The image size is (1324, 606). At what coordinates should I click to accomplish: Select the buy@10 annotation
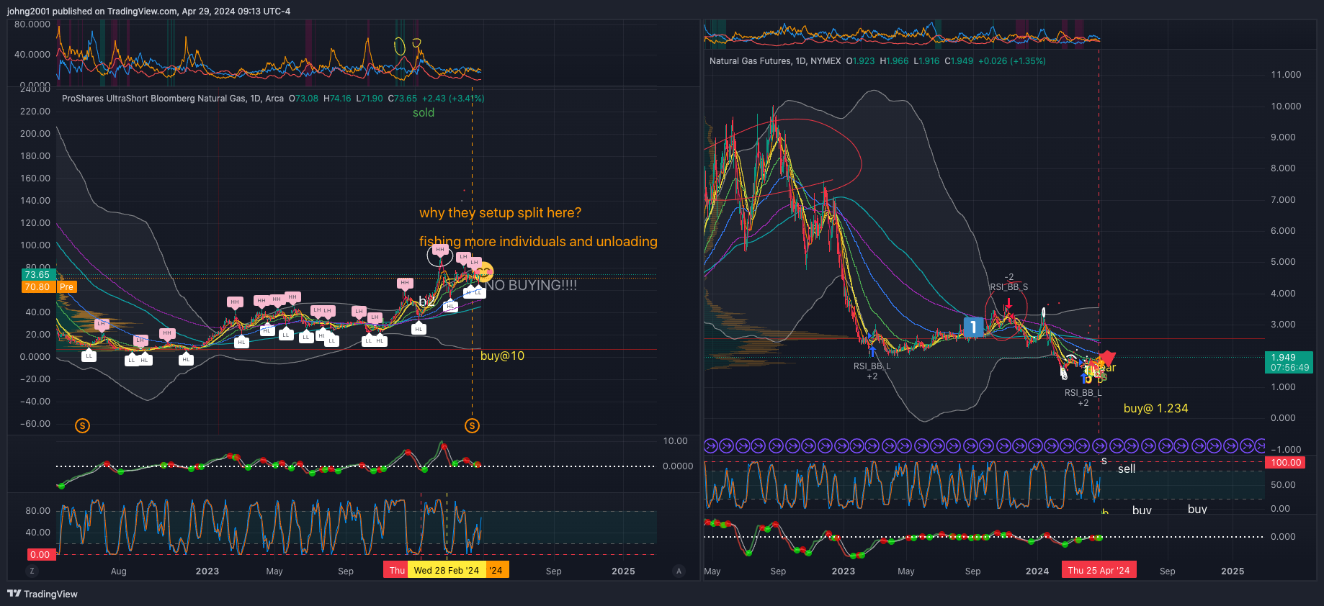[502, 356]
